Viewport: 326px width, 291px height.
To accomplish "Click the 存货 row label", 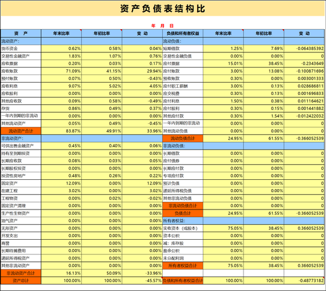I will (x=21, y=108).
